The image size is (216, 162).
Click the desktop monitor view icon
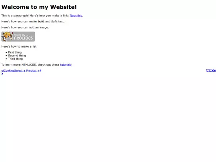208,70
